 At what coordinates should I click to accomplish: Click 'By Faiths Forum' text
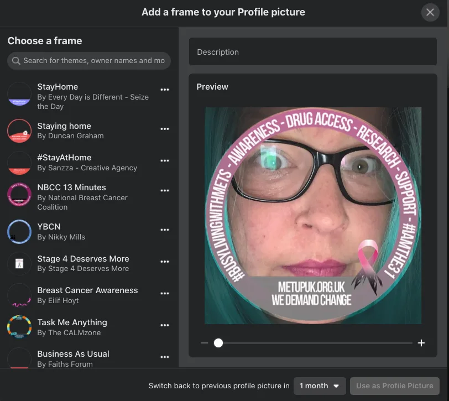point(65,364)
